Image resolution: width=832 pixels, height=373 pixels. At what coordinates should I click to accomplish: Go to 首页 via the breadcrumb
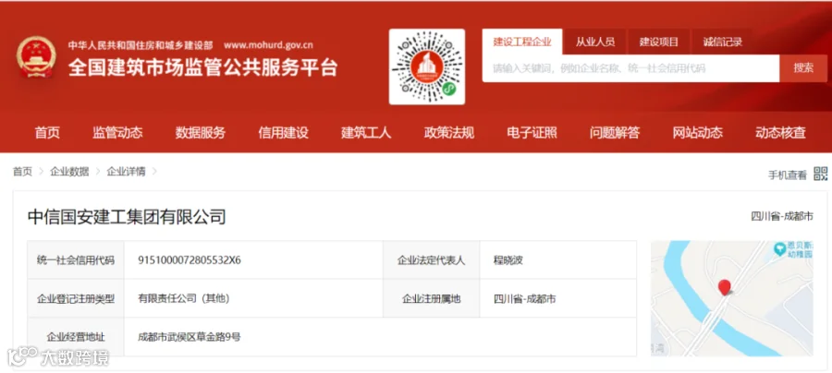pyautogui.click(x=22, y=172)
